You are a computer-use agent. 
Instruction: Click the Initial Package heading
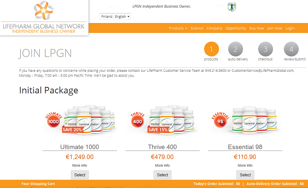pyautogui.click(x=48, y=90)
